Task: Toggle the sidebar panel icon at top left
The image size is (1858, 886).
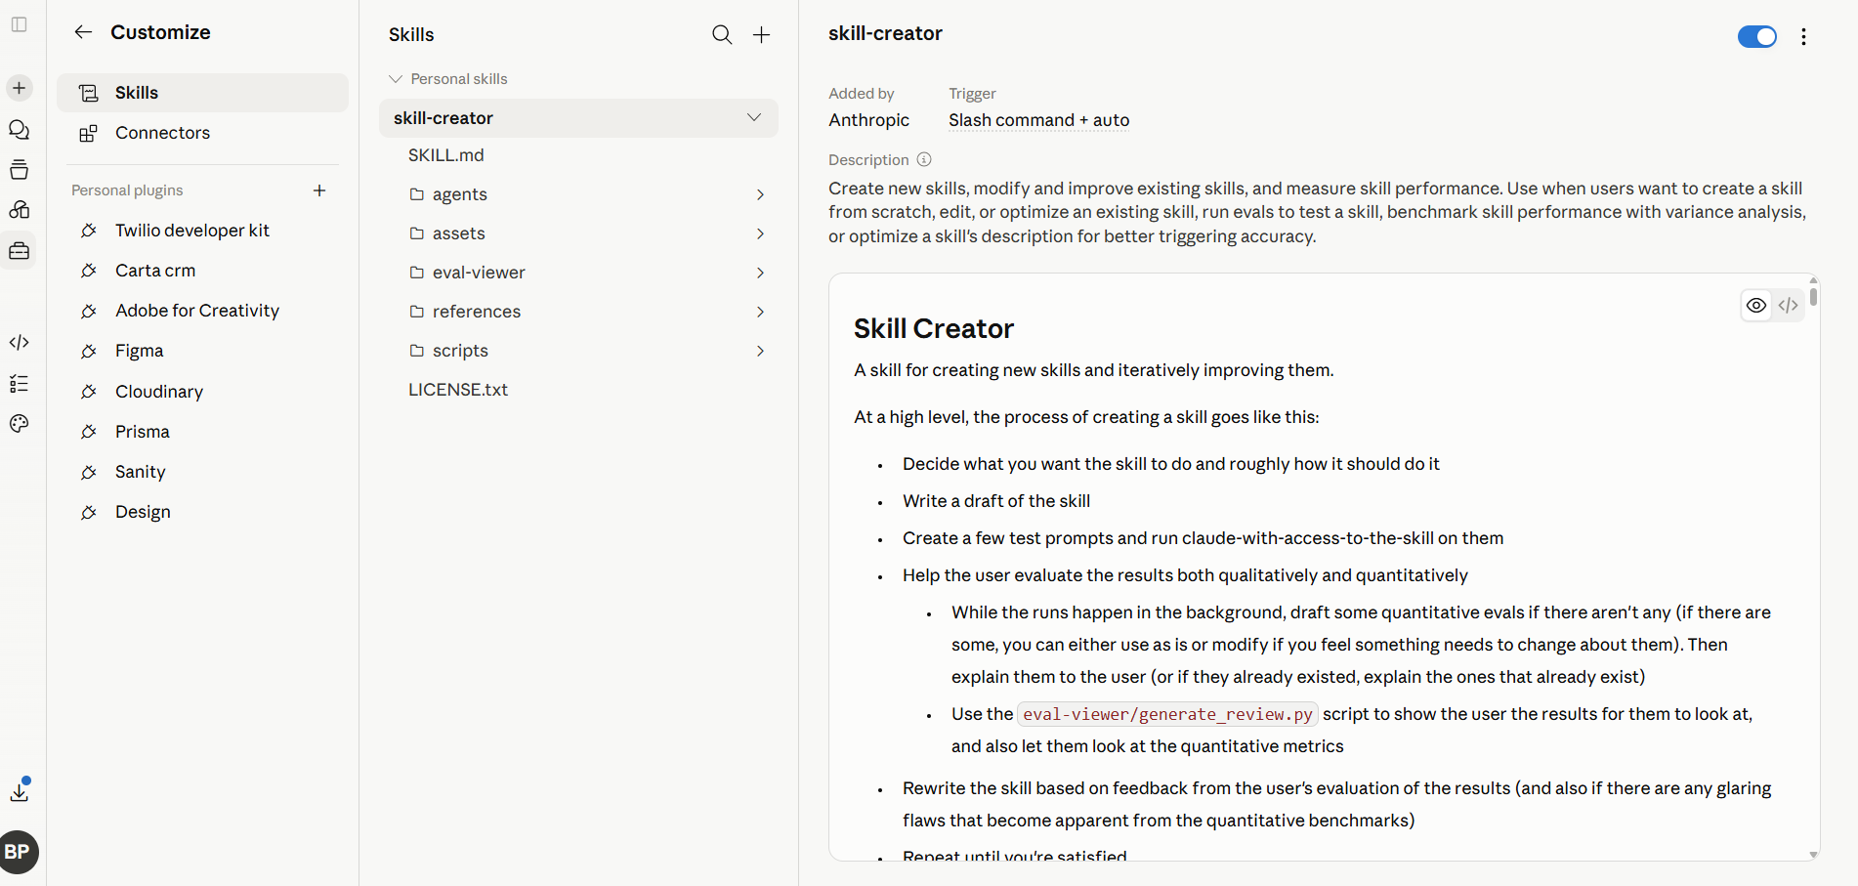Action: click(x=20, y=24)
